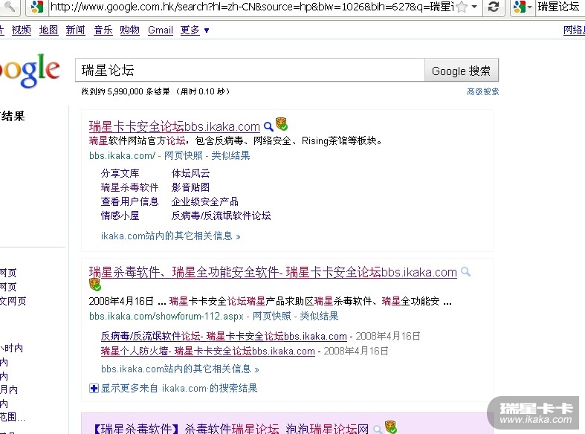The width and height of the screenshot is (585, 434).
Task: Open bbs.ikaka.com站内的其它相关信息 link
Action: pyautogui.click(x=180, y=369)
